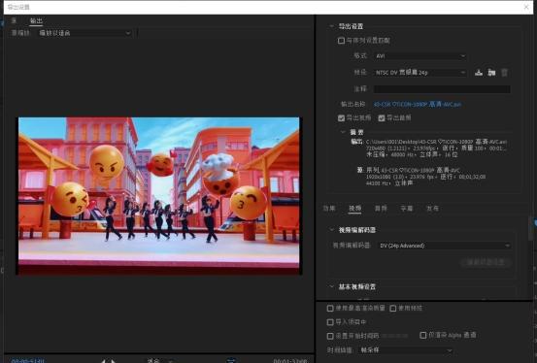Click the blue output name file link

pos(418,104)
